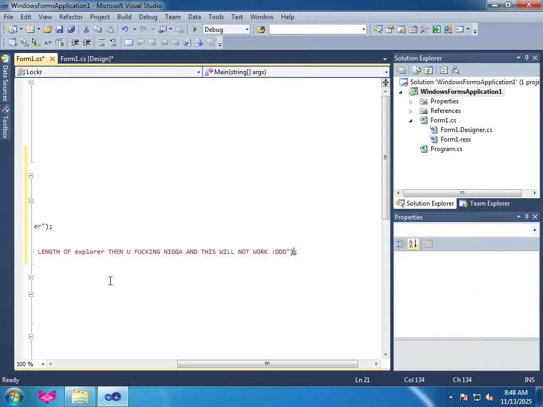Click the editor split-window handle icon
The width and height of the screenshot is (543, 407).
[x=386, y=82]
